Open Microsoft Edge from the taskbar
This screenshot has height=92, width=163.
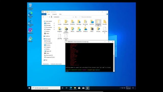[71, 88]
